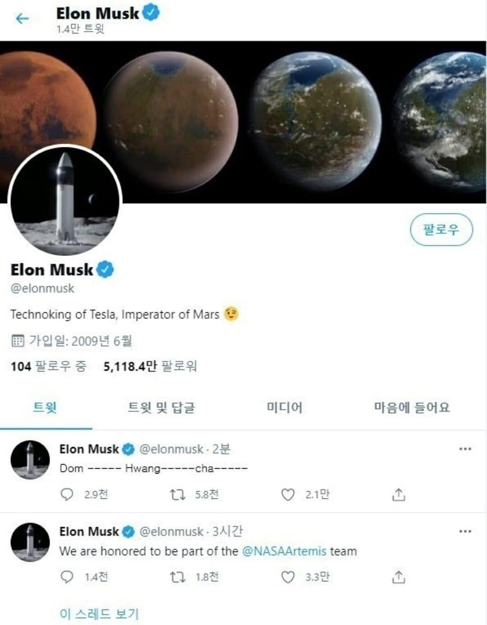Reply to the NASAArtemis team tweet
Image resolution: width=487 pixels, height=625 pixels.
67,577
